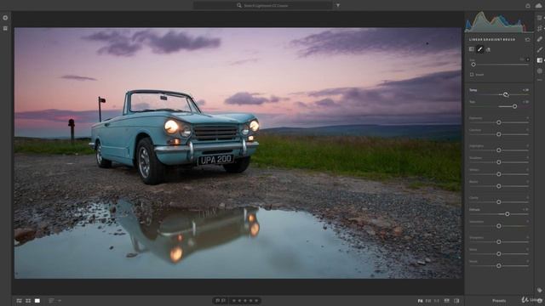
Task: Select Fill zoom level
Action: pos(428,301)
